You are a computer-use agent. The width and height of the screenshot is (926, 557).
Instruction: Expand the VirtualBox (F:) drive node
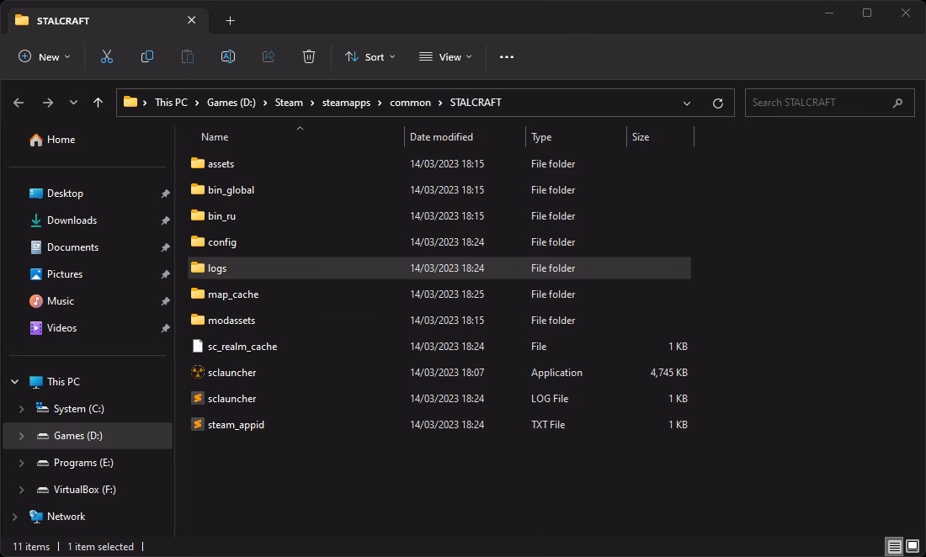(x=22, y=490)
